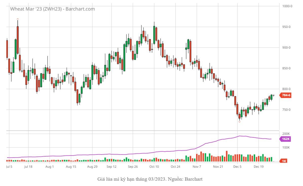Select the "Jul 18" date label
Image resolution: width=303 pixels, height=186 pixels.
[28, 167]
